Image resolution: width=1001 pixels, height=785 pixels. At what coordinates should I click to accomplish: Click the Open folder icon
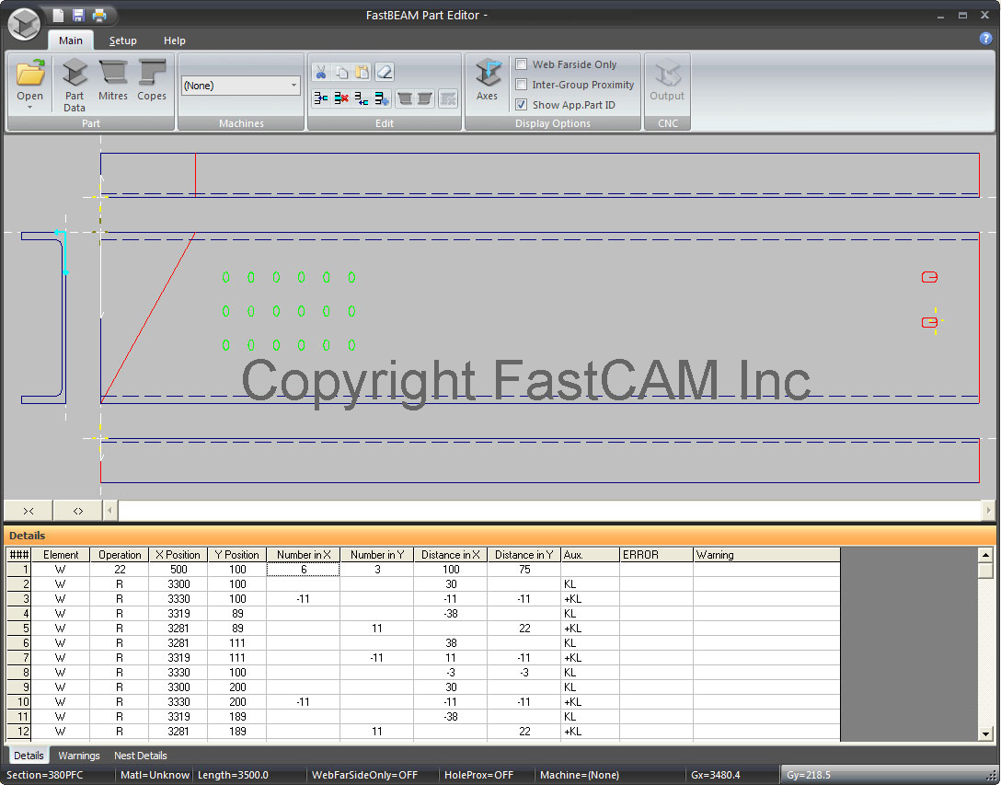click(30, 73)
